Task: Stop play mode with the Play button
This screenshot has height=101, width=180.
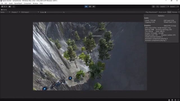Action: pyautogui.click(x=86, y=6)
